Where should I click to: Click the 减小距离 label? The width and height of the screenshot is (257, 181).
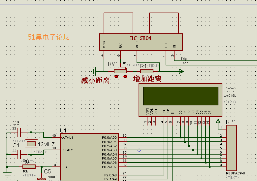pyautogui.click(x=95, y=80)
